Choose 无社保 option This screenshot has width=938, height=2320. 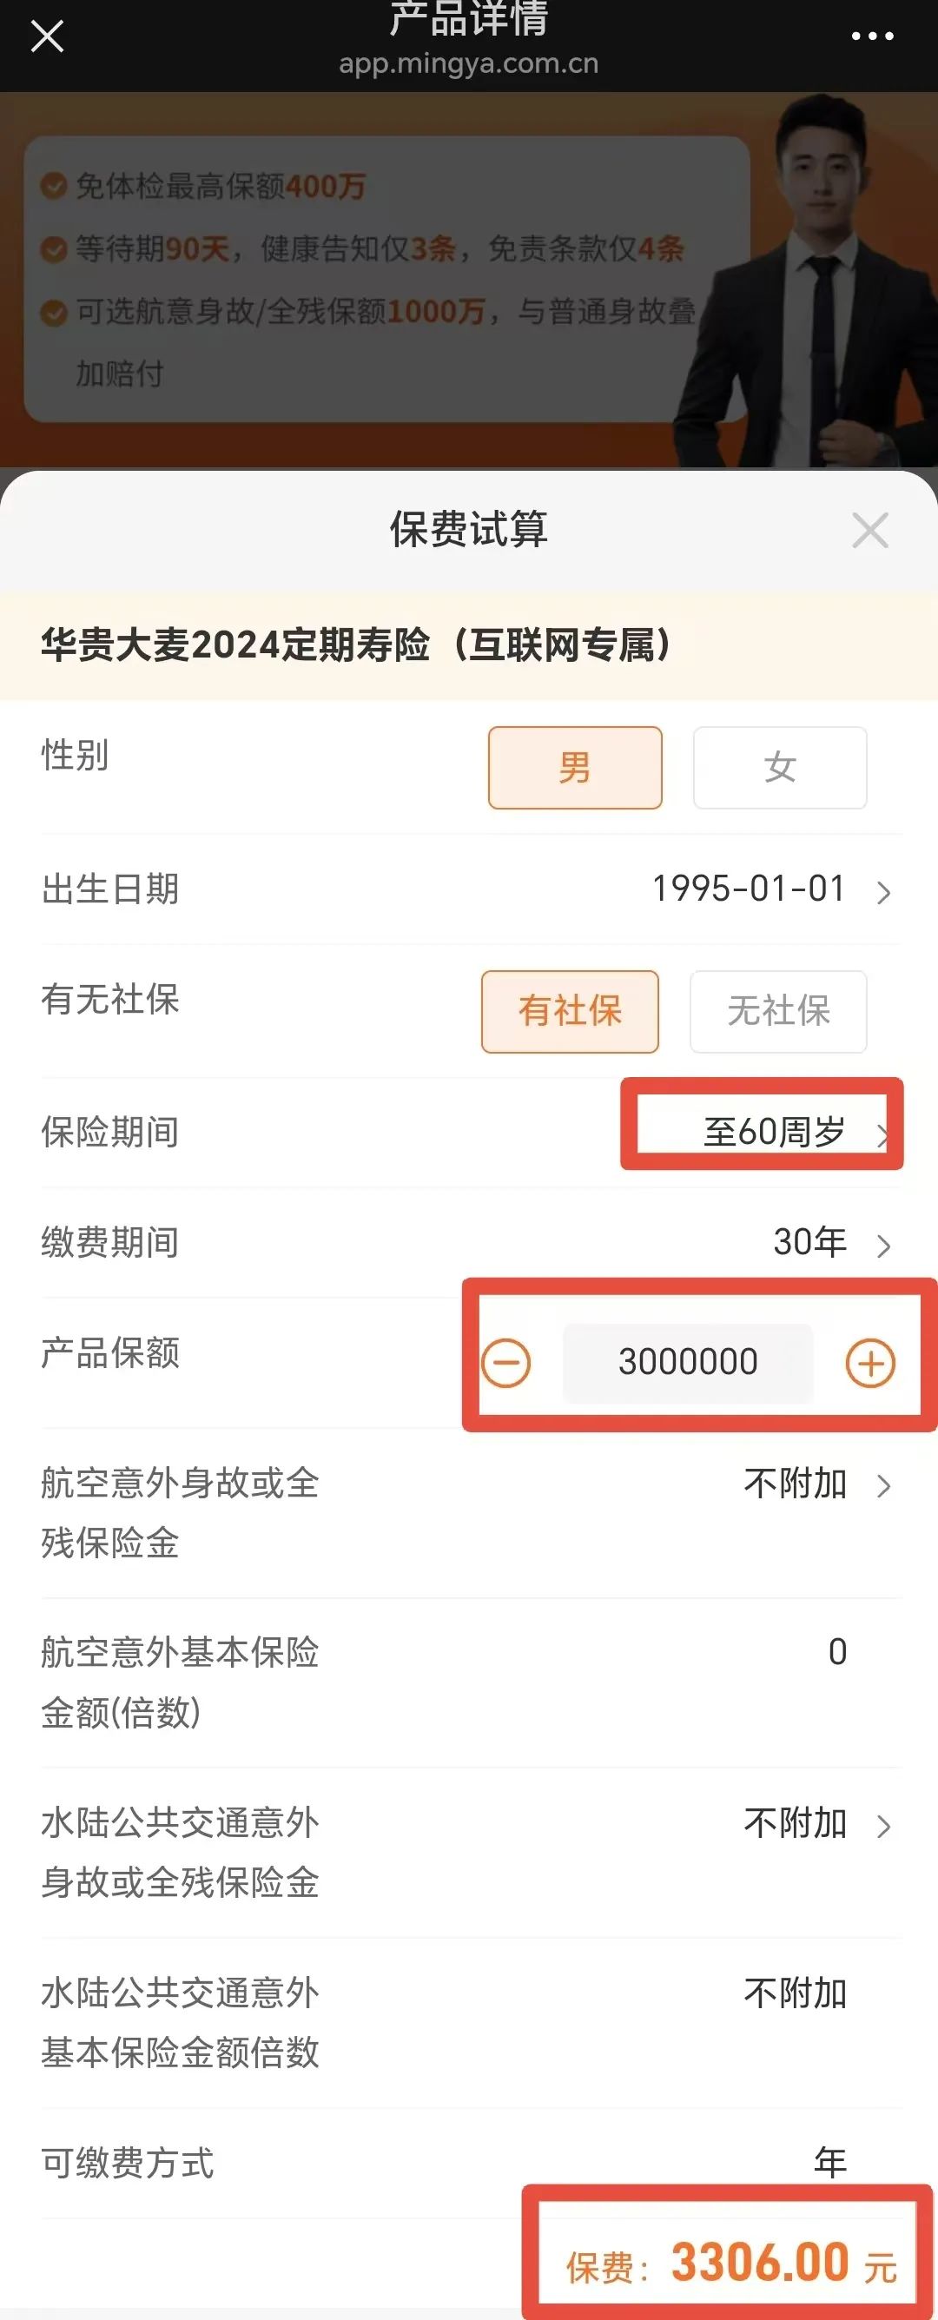point(778,1010)
